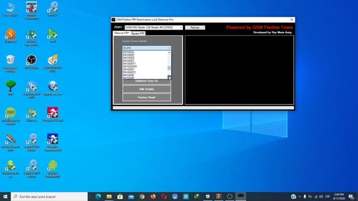Select SM-G925P in the model list
The width and height of the screenshot is (358, 201).
click(129, 55)
